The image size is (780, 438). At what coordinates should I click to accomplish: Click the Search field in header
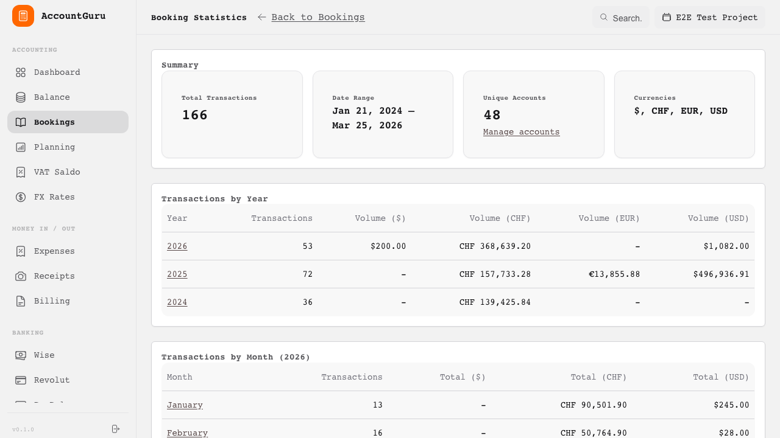click(x=620, y=18)
